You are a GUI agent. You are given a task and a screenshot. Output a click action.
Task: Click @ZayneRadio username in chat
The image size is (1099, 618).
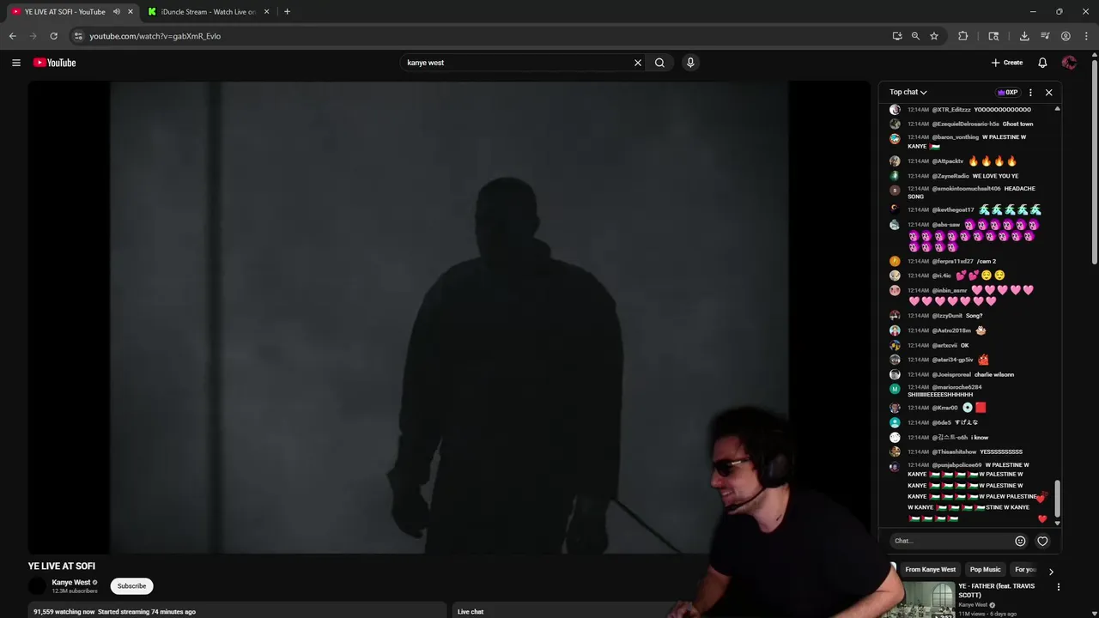[x=950, y=176]
